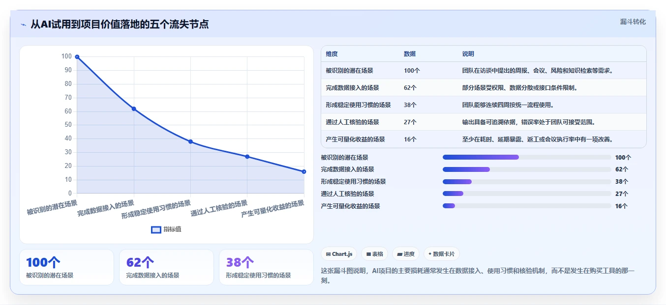Click table cell 被识别的潜在场景
The width and height of the screenshot is (666, 305).
(349, 71)
